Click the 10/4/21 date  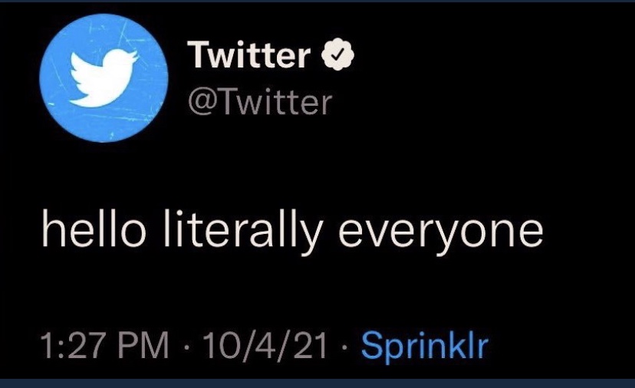point(265,346)
